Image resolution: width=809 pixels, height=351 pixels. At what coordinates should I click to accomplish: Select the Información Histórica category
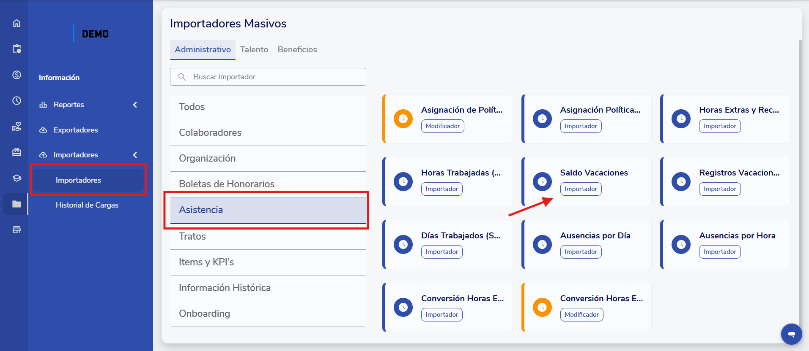point(225,288)
